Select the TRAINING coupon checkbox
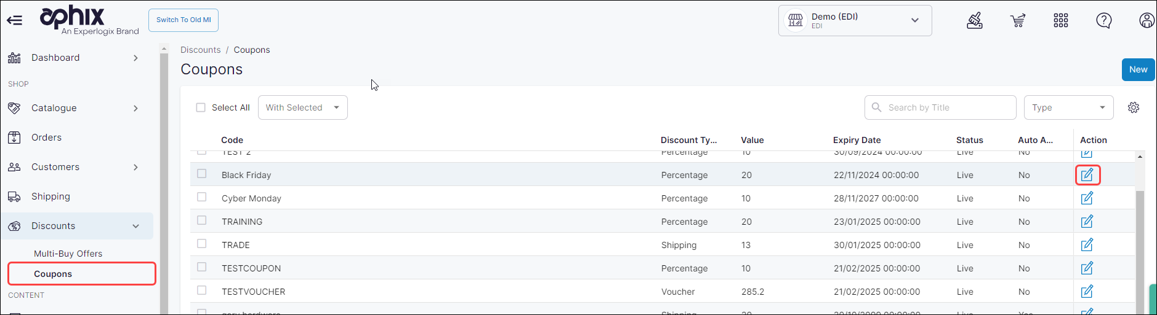The height and width of the screenshot is (315, 1157). 201,220
